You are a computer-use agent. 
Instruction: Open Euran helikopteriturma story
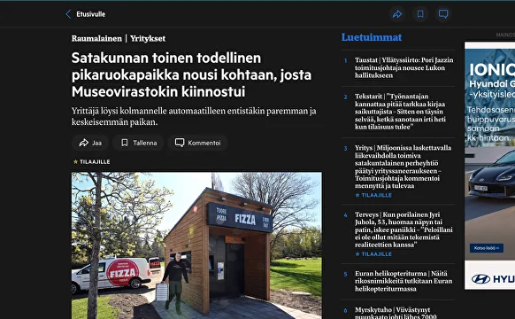click(404, 281)
